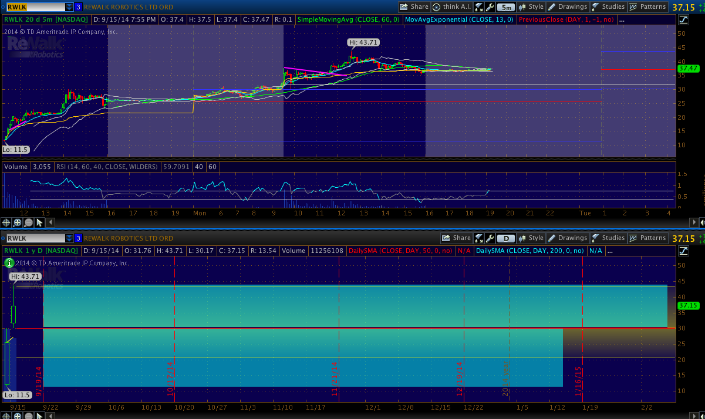The image size is (705, 419).
Task: Toggle the bottom chart price-axis scale icon
Action: (x=683, y=251)
